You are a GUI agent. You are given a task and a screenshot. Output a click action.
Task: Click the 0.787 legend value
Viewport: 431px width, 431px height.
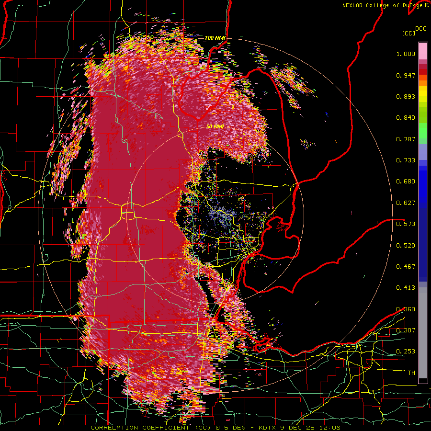click(x=406, y=139)
